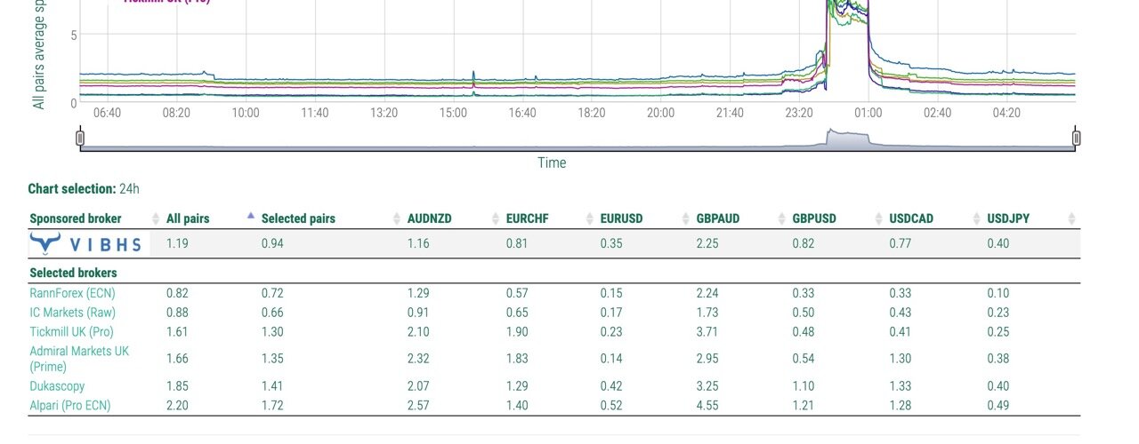The width and height of the screenshot is (1139, 444).
Task: Open the Alpari (Pro ECN) broker link
Action: click(x=69, y=406)
